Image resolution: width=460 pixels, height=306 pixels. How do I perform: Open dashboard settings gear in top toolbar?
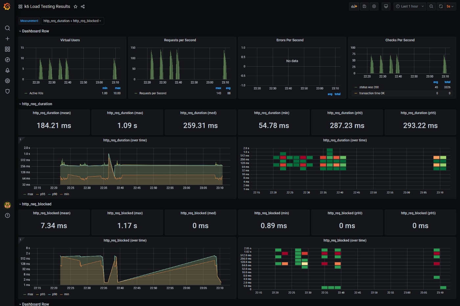[374, 6]
